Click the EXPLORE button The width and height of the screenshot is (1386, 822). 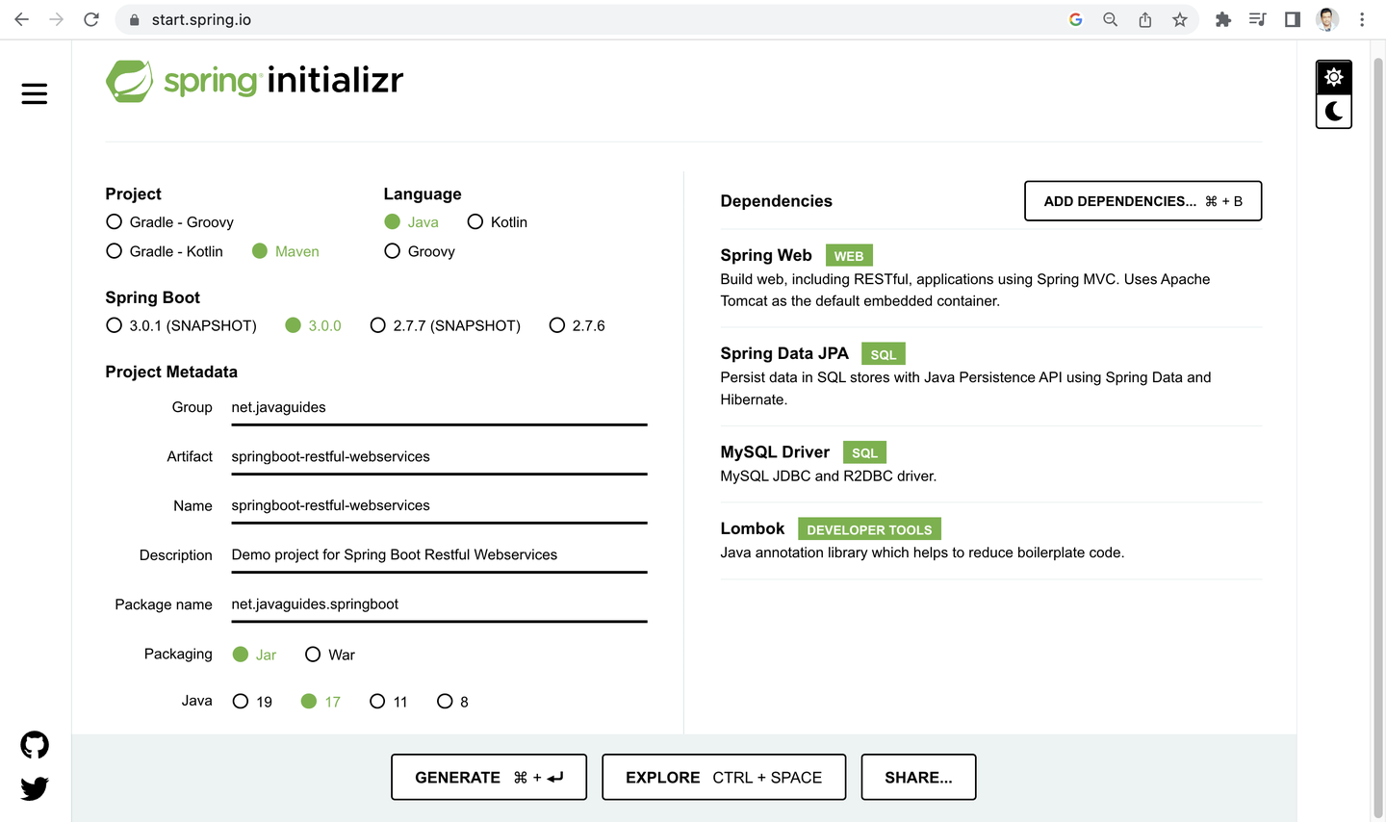[723, 777]
